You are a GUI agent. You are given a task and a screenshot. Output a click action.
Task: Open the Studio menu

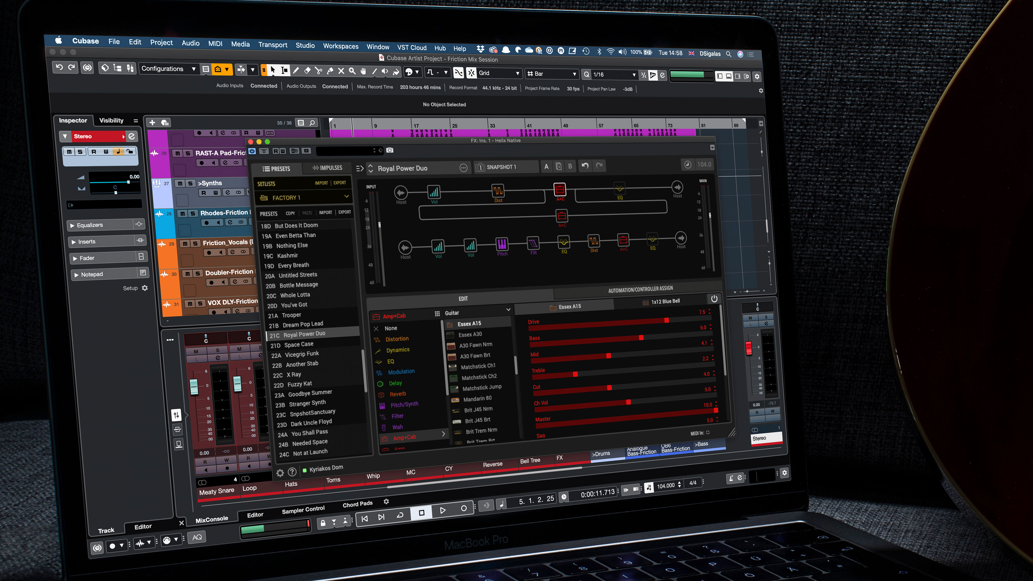(305, 46)
